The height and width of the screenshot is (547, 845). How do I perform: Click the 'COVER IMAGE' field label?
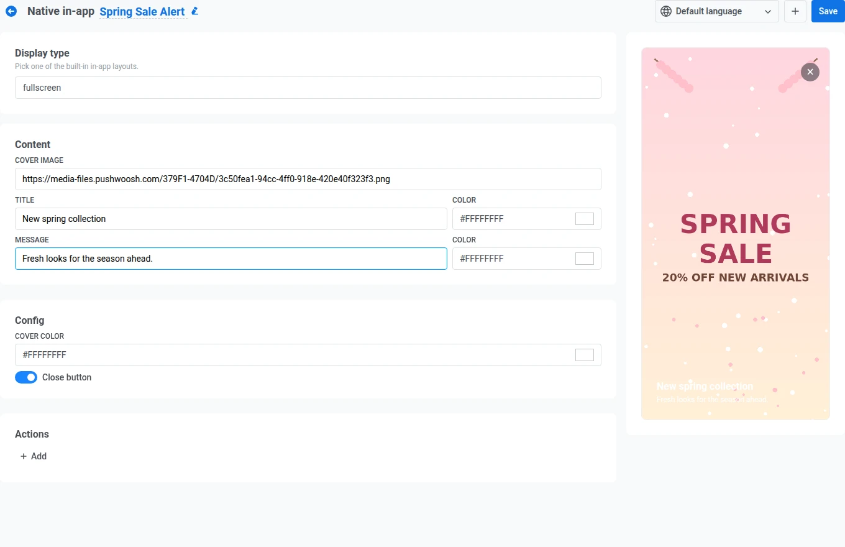(39, 160)
